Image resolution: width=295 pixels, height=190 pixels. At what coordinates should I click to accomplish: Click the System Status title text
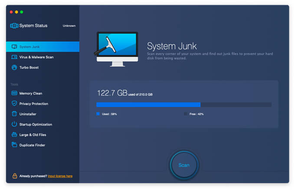(x=33, y=26)
